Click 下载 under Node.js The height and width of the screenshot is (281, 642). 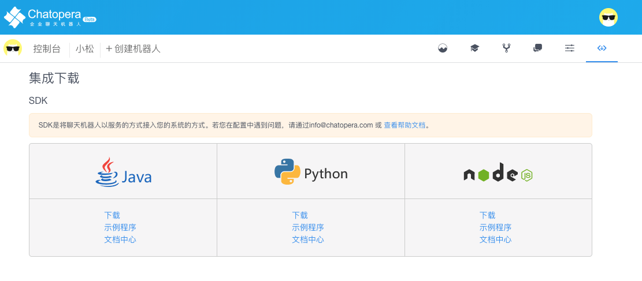pos(487,215)
